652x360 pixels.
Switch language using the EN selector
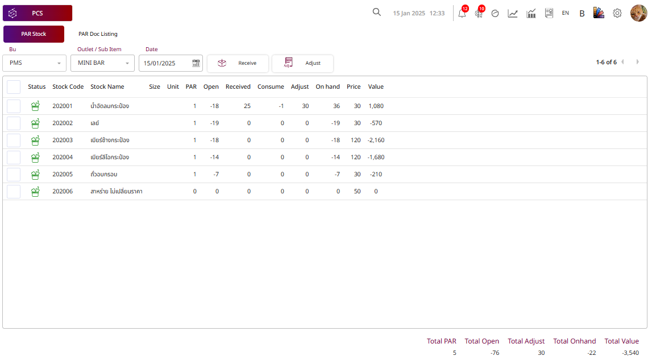(x=565, y=13)
